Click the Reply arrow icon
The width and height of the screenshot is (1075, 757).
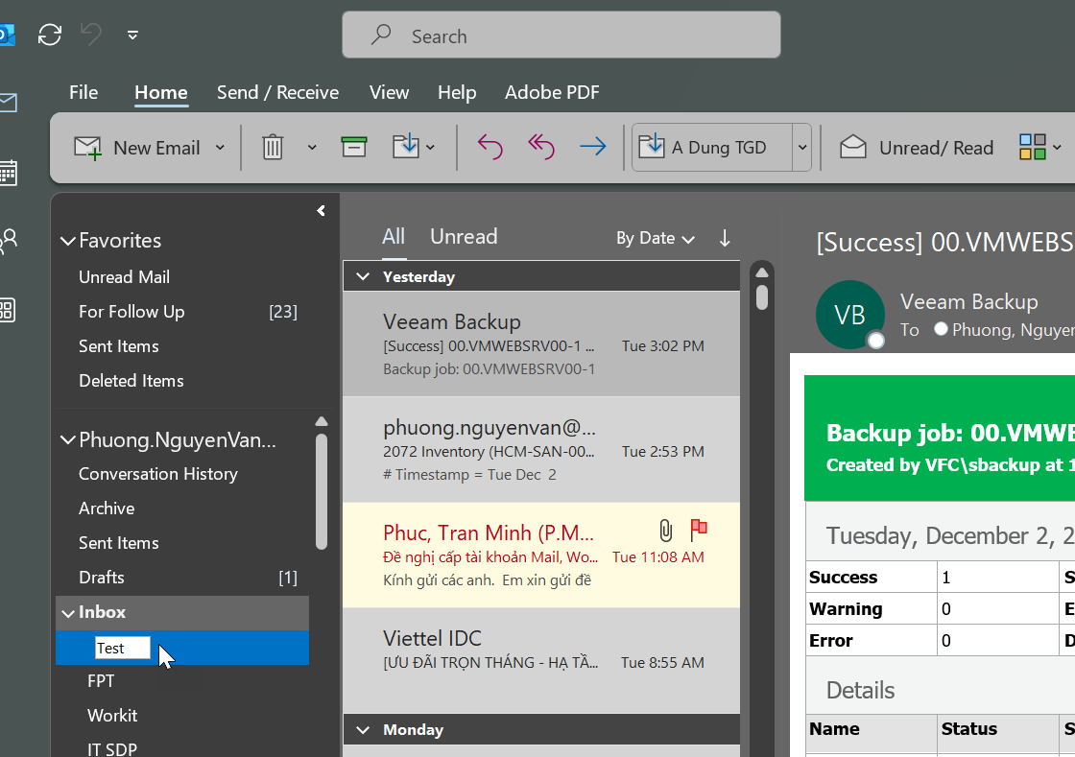click(x=490, y=147)
